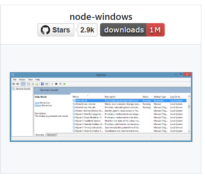Click the Services title bar magnifier icon
Viewport: 205px width, 180px height.
(13, 75)
